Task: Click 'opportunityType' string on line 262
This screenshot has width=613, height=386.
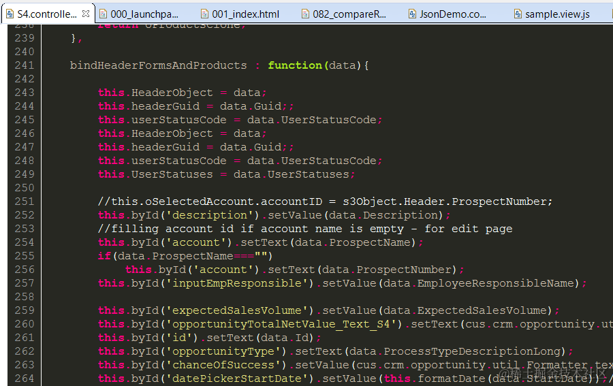Action: tap(223, 351)
